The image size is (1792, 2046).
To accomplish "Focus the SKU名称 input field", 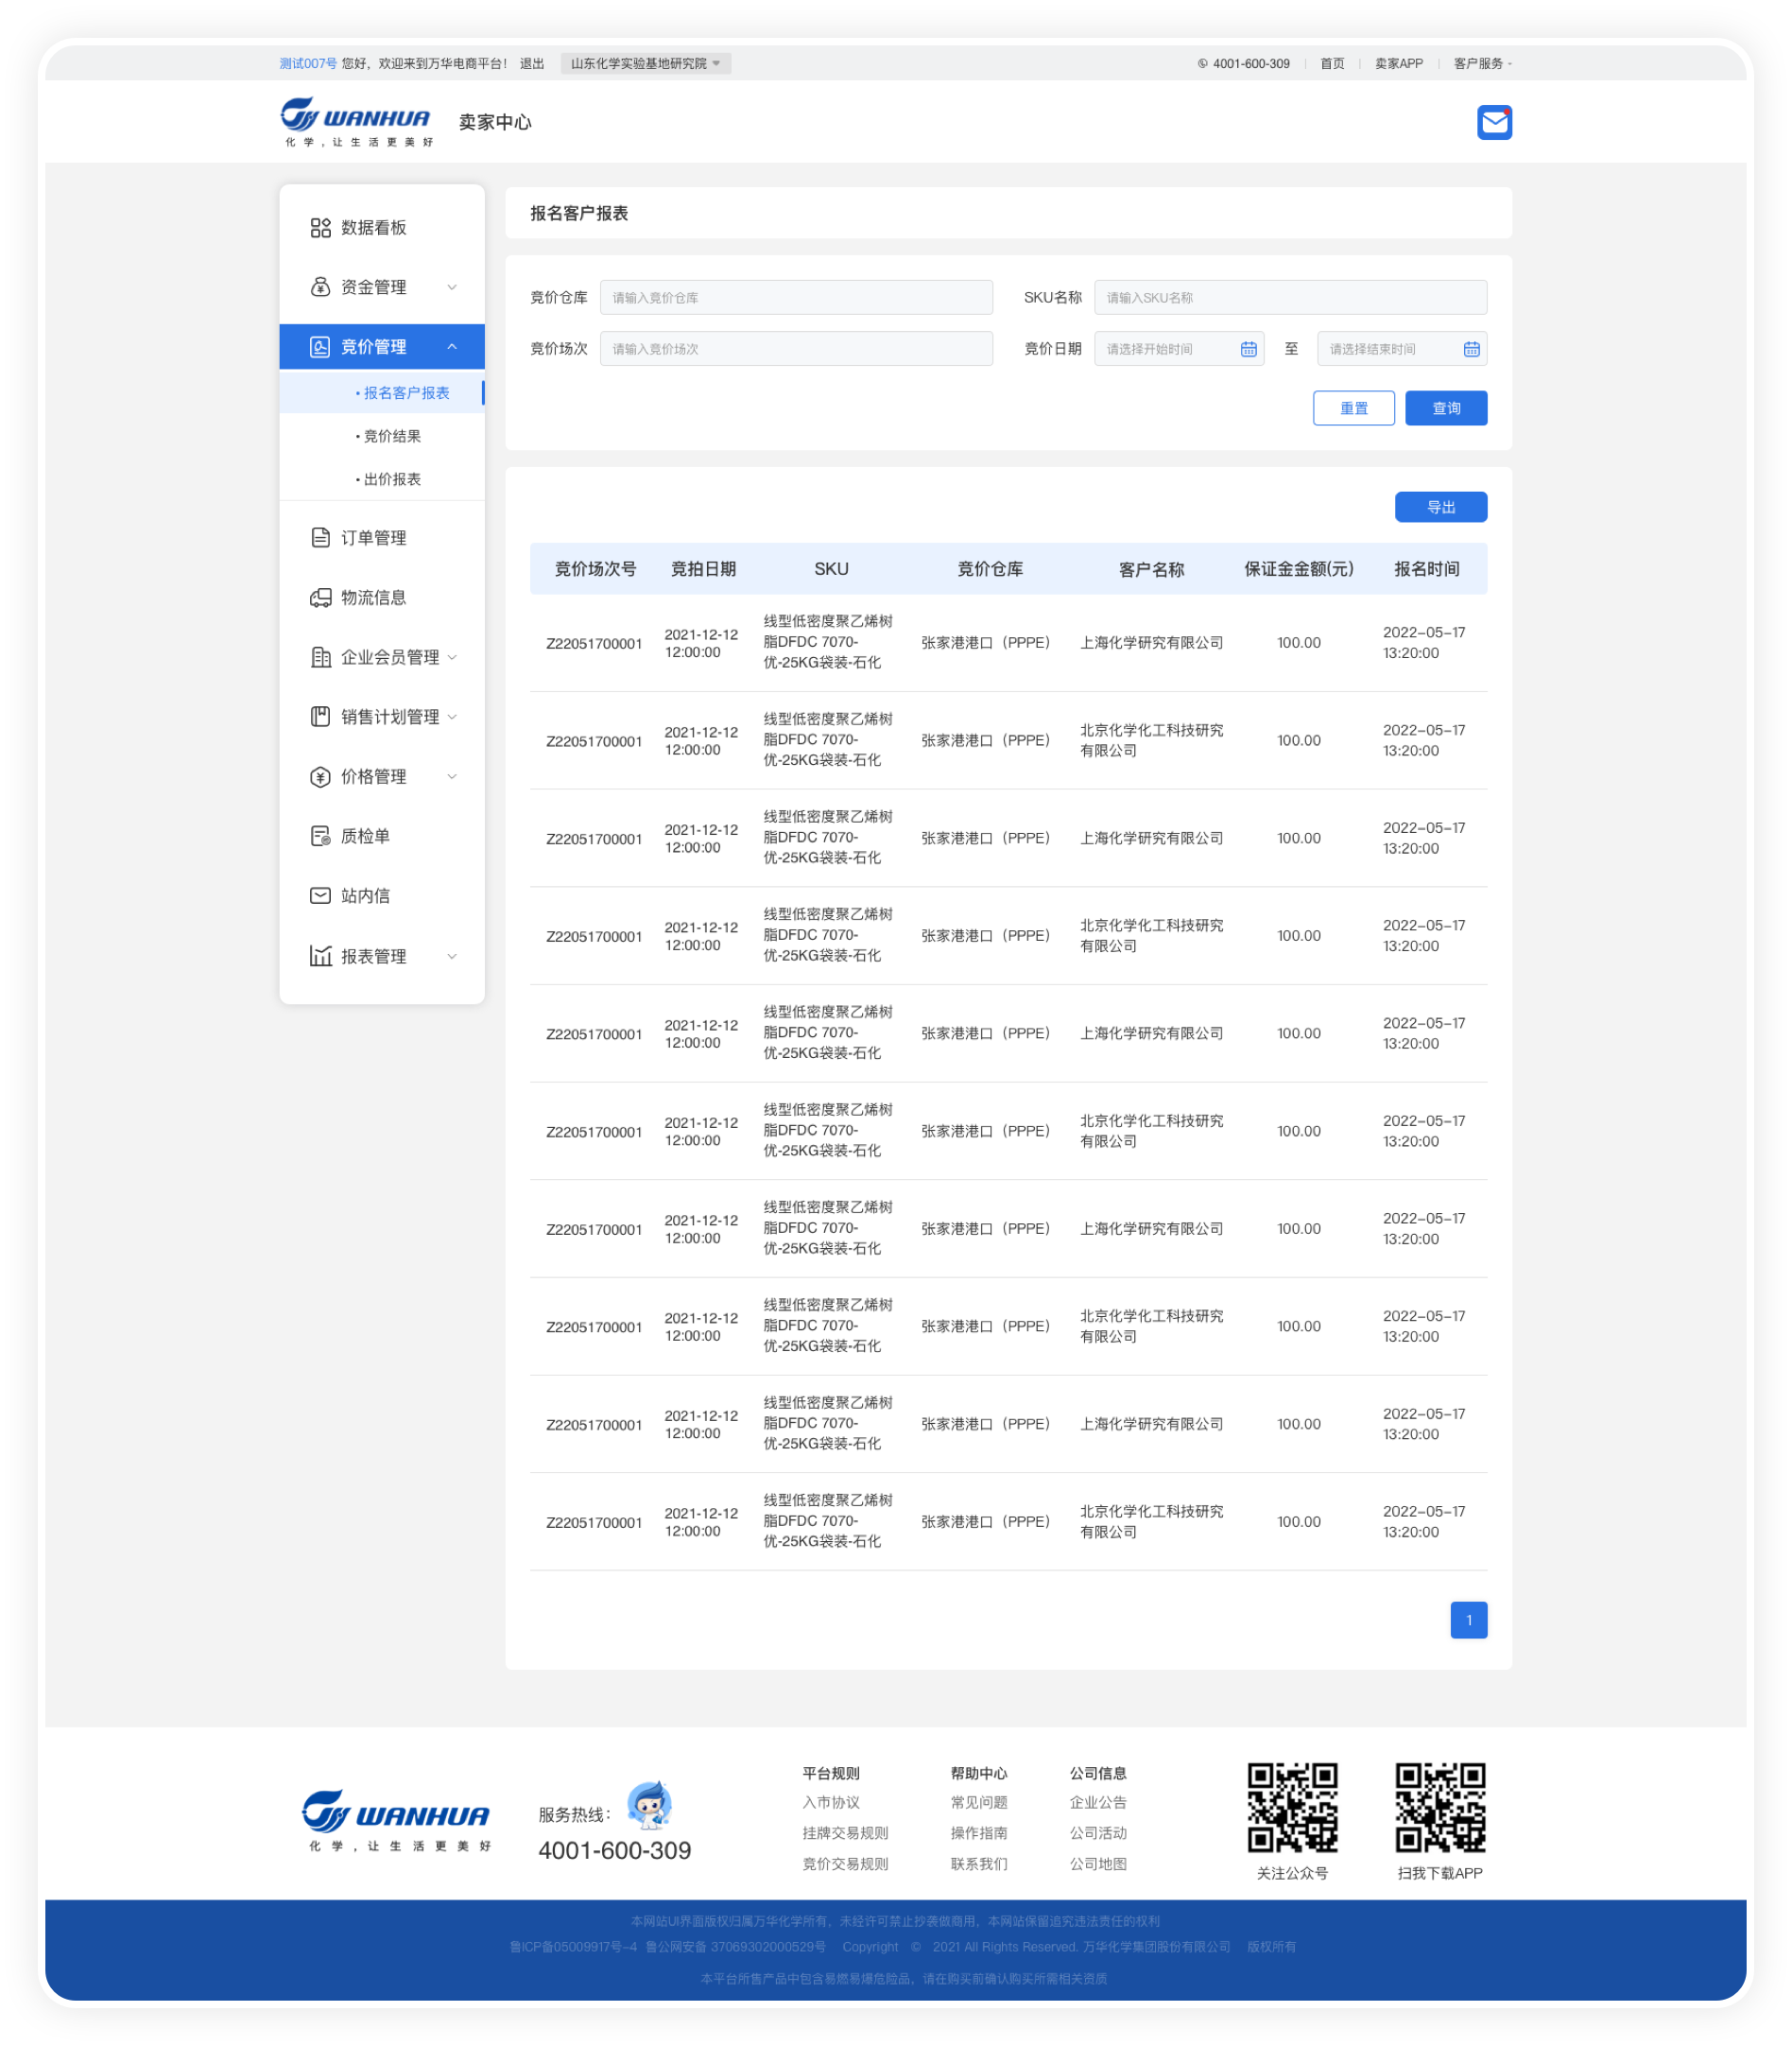I will [1289, 297].
